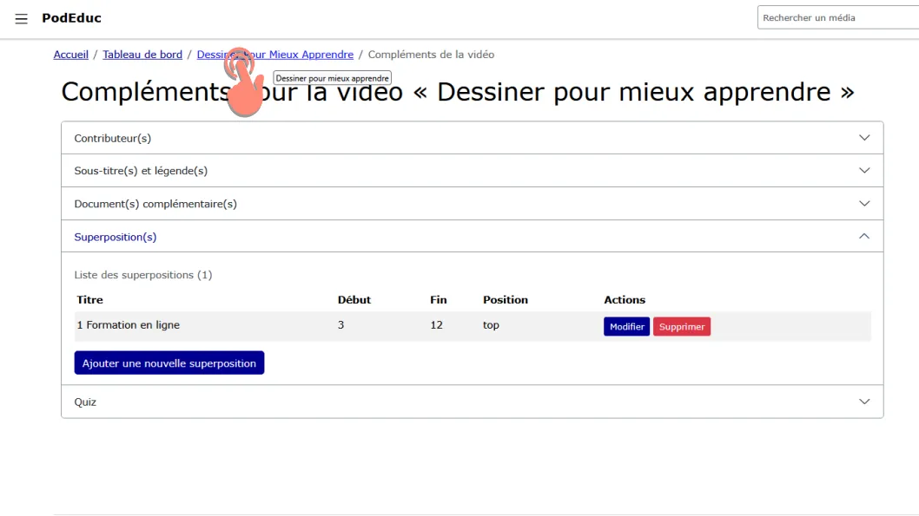Screen dimensions: 919x516
Task: Click chevron on Sous-titre(s) et légende(s) row
Action: tap(864, 171)
